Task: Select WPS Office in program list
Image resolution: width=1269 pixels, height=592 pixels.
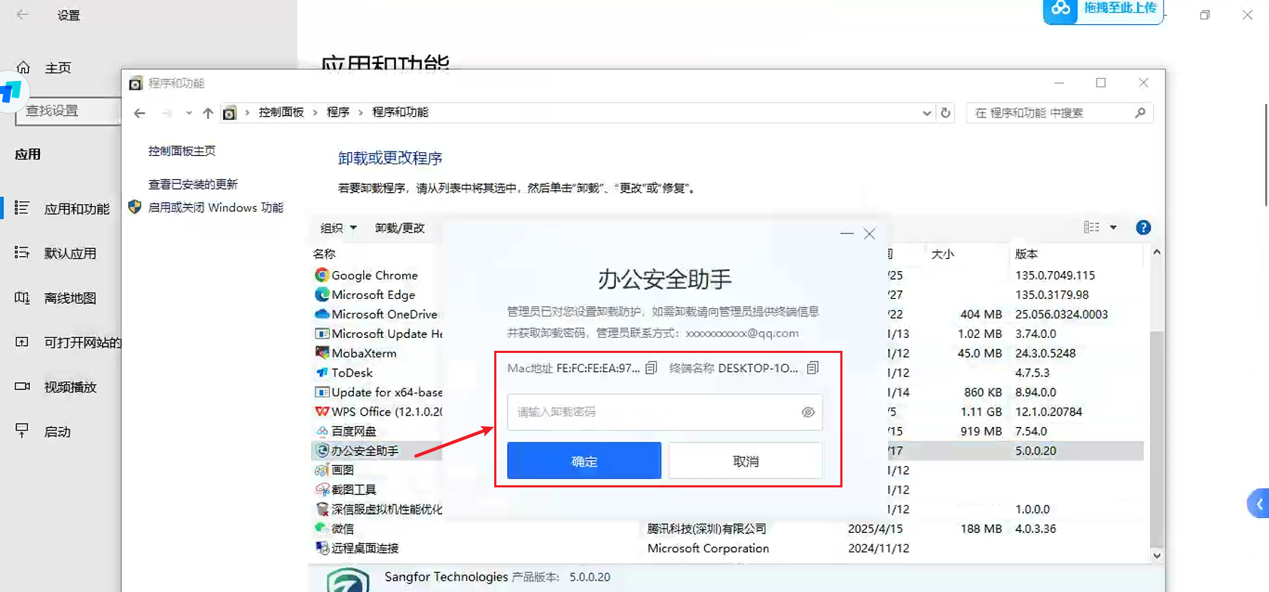Action: click(378, 412)
